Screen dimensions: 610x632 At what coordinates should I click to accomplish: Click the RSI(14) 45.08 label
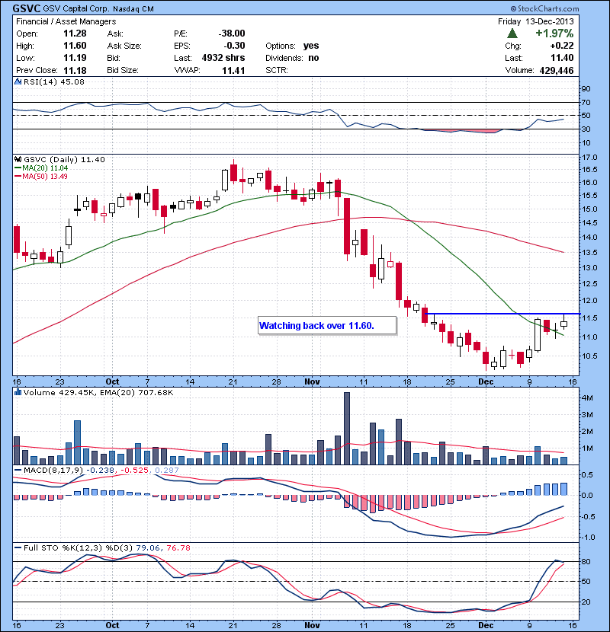(53, 81)
